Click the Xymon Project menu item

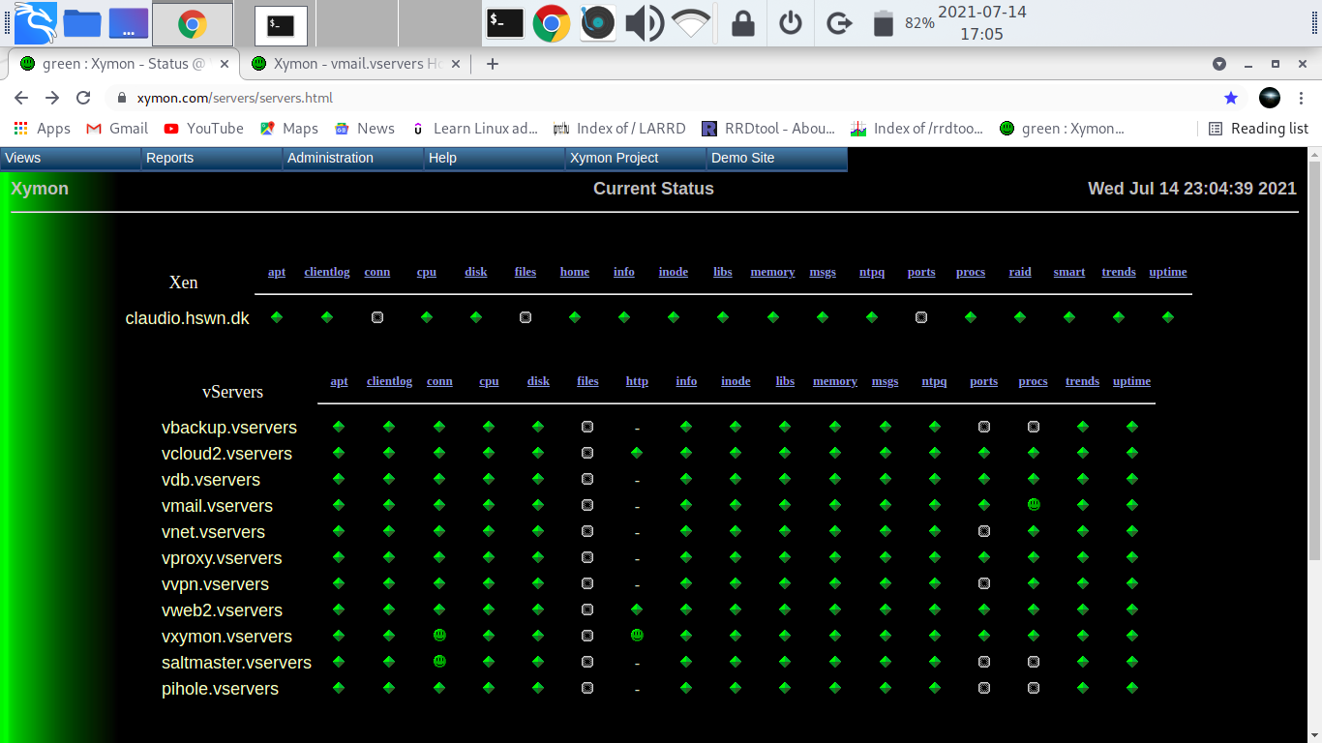coord(614,158)
